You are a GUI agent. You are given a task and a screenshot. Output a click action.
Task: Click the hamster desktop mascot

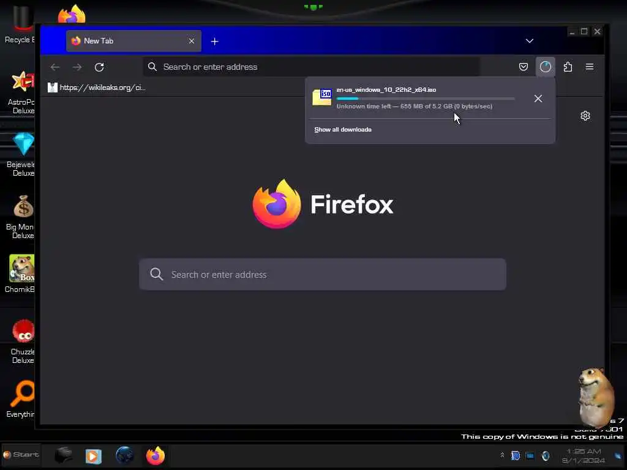(596, 397)
